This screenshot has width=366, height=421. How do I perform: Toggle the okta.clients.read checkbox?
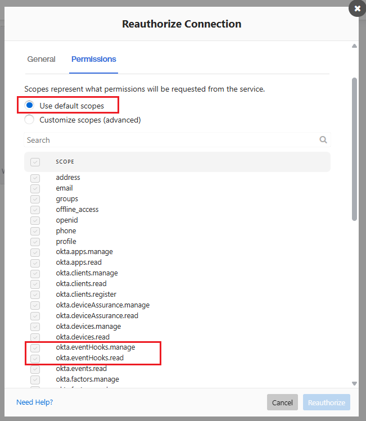[x=35, y=284]
